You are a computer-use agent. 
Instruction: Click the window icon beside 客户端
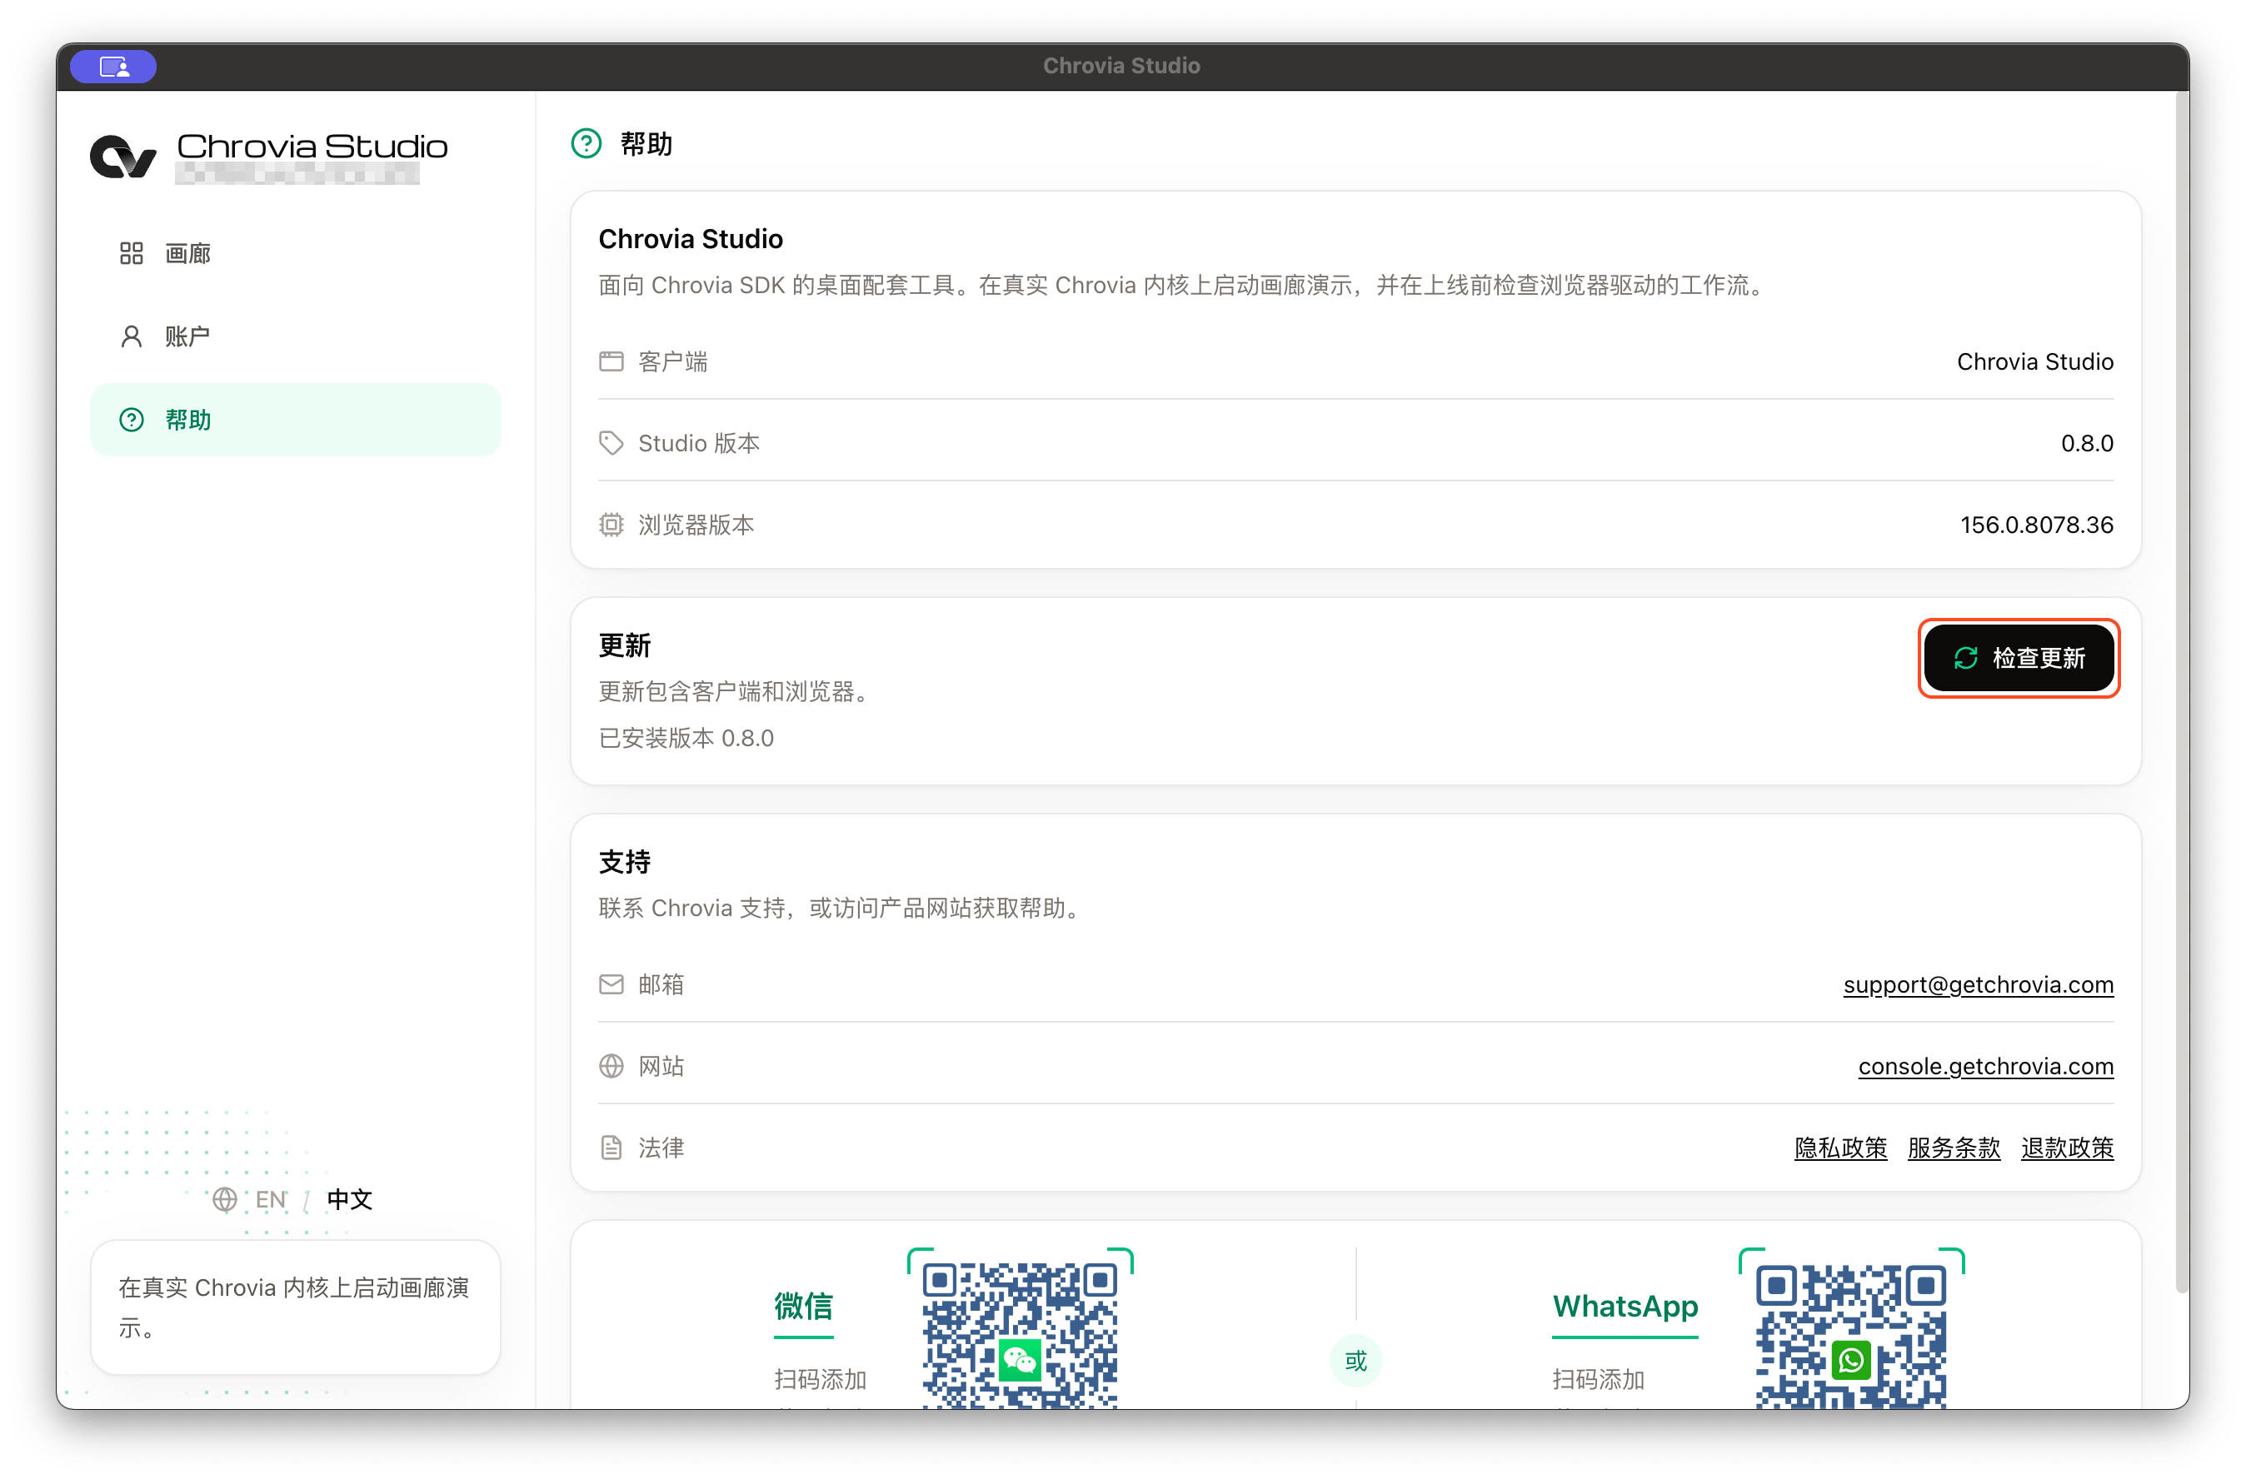coord(611,361)
